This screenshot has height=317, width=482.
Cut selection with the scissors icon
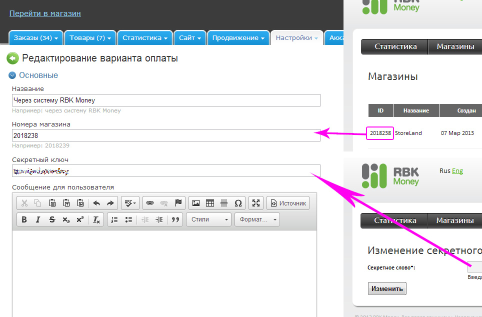click(x=24, y=203)
